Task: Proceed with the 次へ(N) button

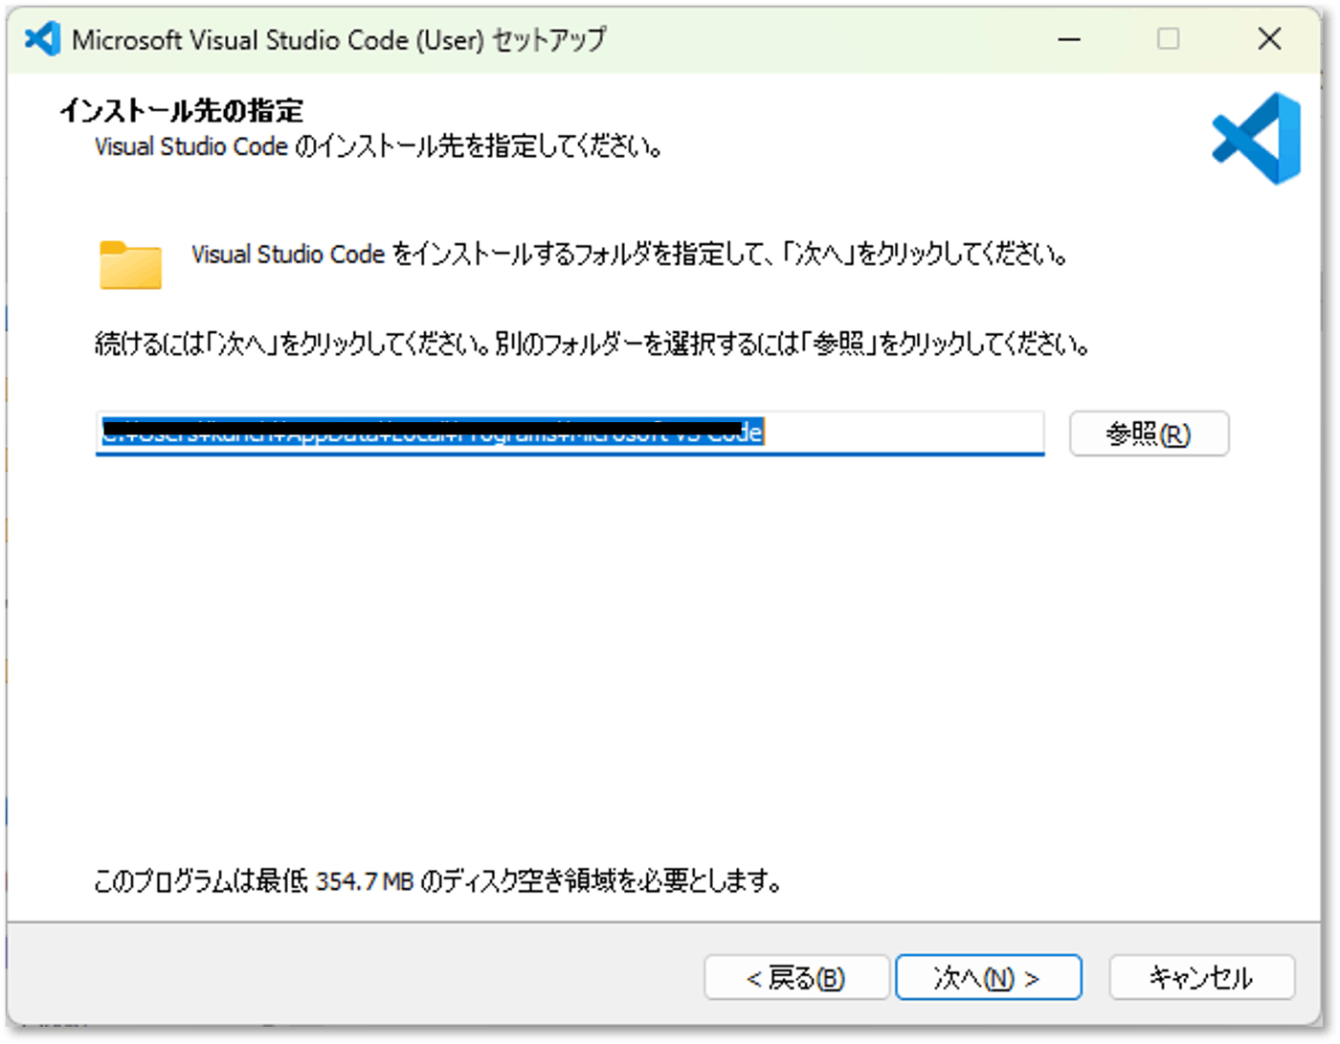Action: (989, 977)
